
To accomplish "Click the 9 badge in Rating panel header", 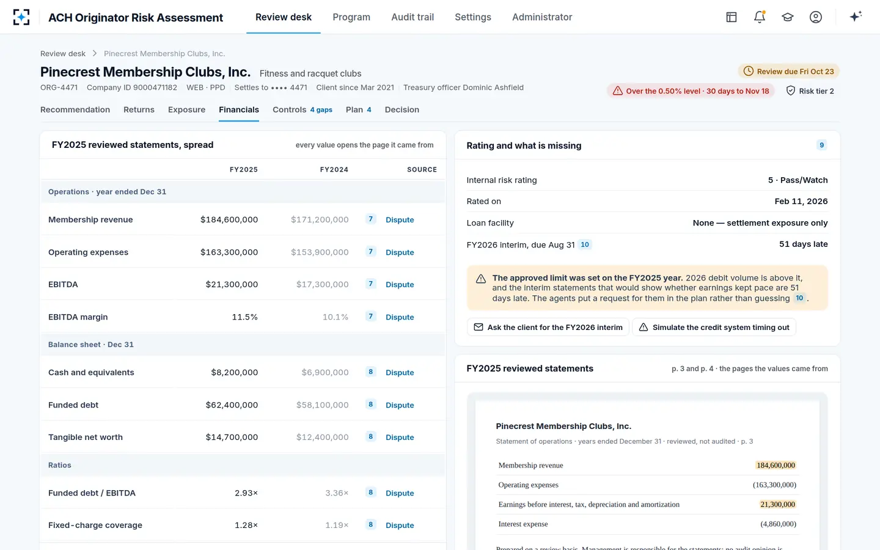I will [x=822, y=145].
